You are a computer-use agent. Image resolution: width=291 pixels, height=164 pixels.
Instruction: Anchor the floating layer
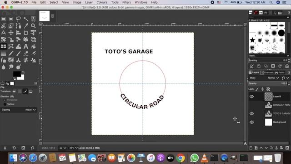(x=276, y=148)
